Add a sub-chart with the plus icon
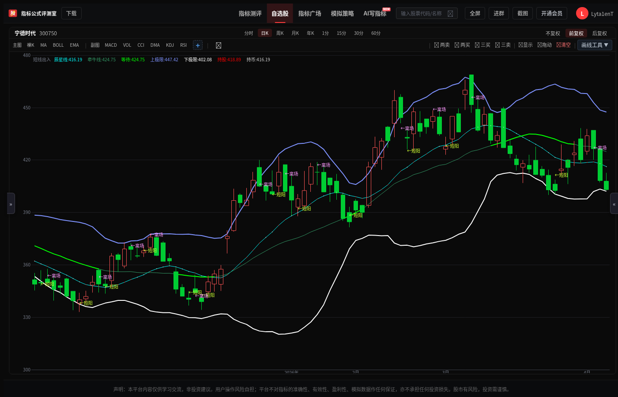Viewport: 618px width, 397px height. click(198, 45)
